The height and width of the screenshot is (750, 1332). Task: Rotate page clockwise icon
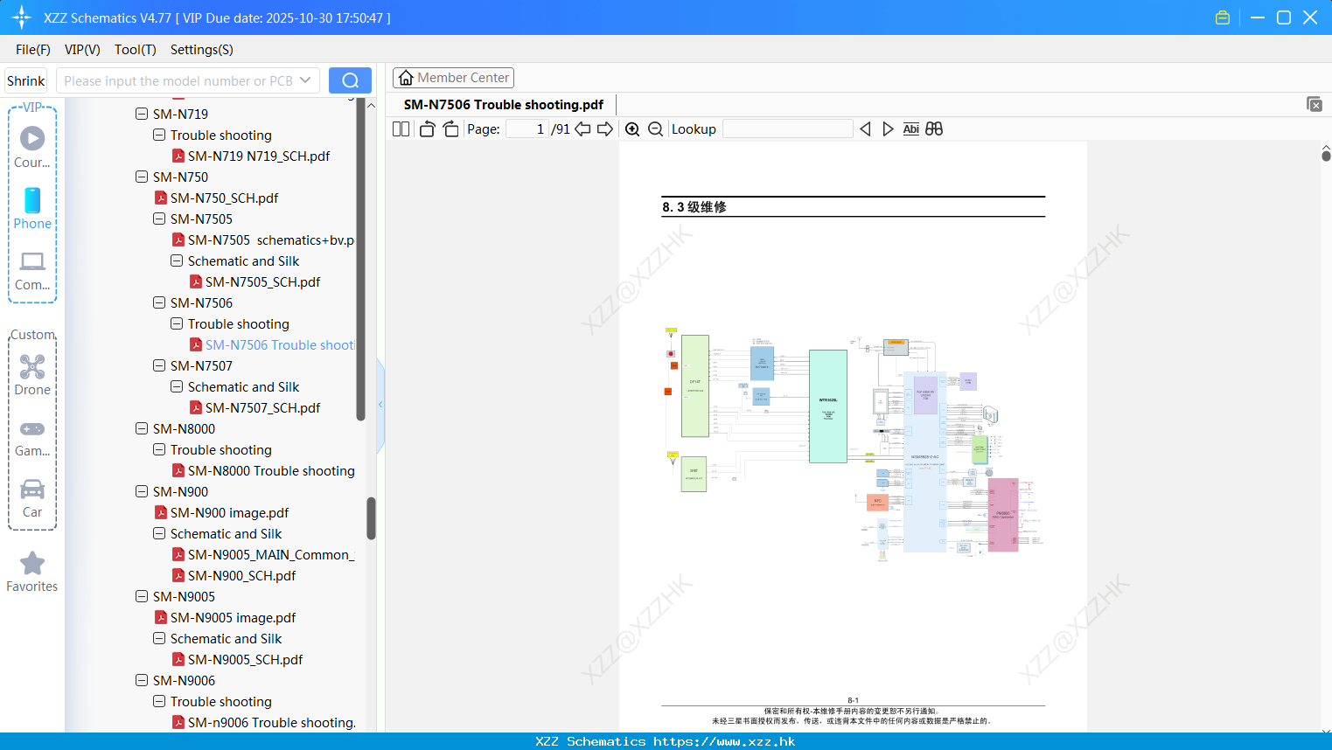[450, 128]
